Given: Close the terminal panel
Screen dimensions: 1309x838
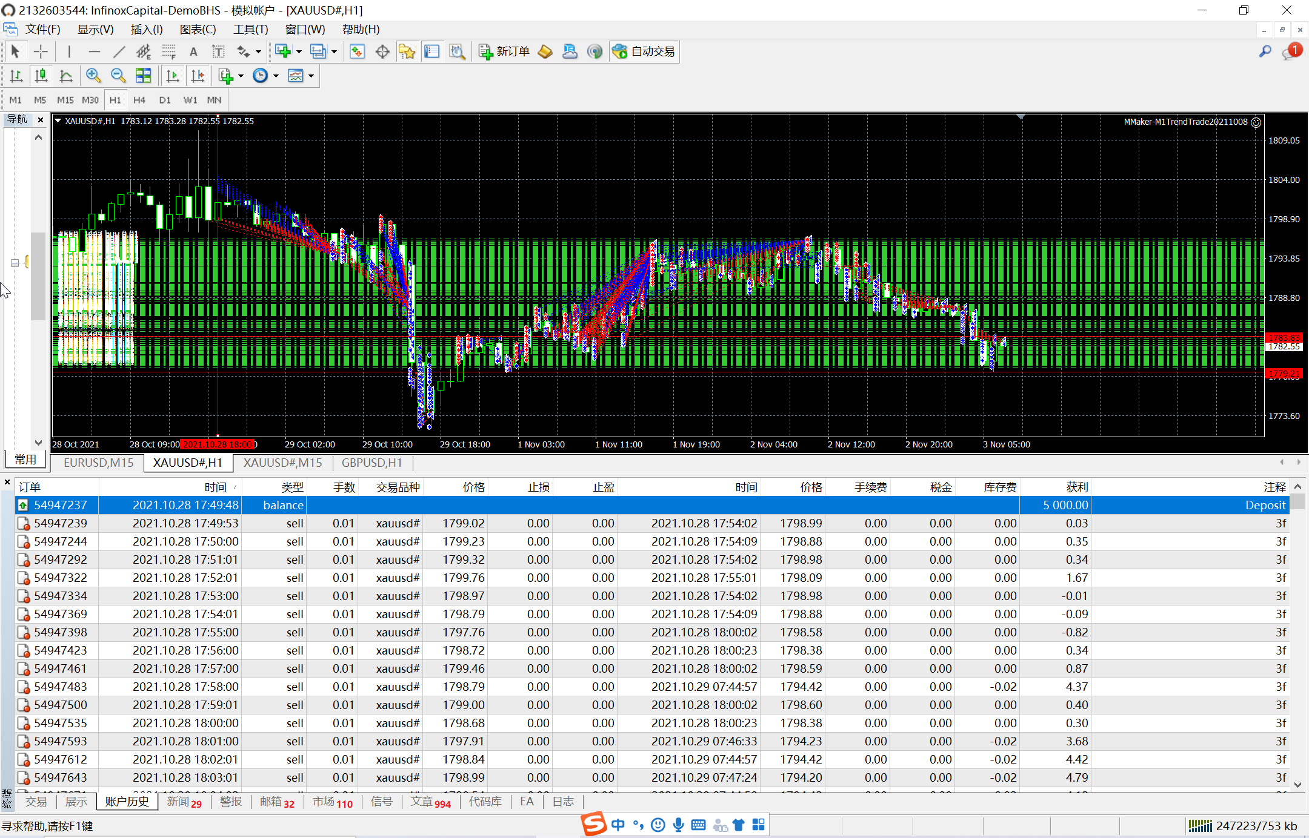Looking at the screenshot, I should pos(7,483).
